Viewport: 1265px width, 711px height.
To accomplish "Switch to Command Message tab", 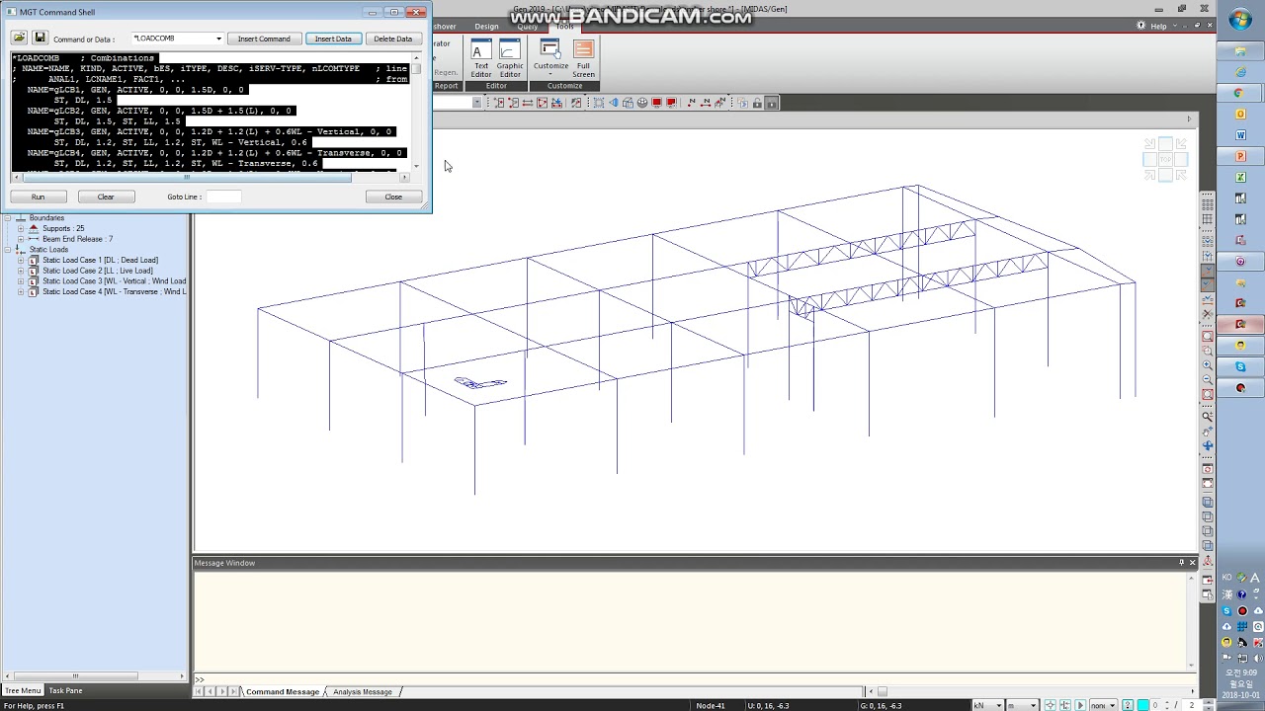I will tap(283, 691).
